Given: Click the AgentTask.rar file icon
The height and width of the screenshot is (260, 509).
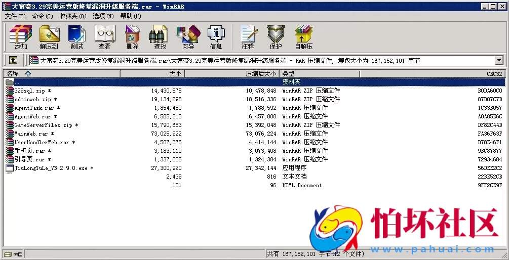Looking at the screenshot, I should tap(10, 108).
